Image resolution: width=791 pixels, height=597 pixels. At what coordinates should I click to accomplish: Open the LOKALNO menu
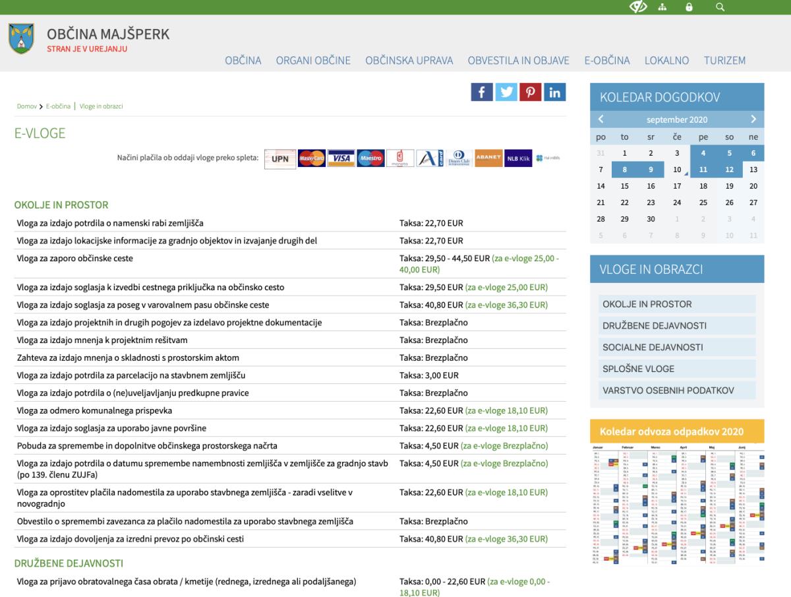(x=666, y=61)
